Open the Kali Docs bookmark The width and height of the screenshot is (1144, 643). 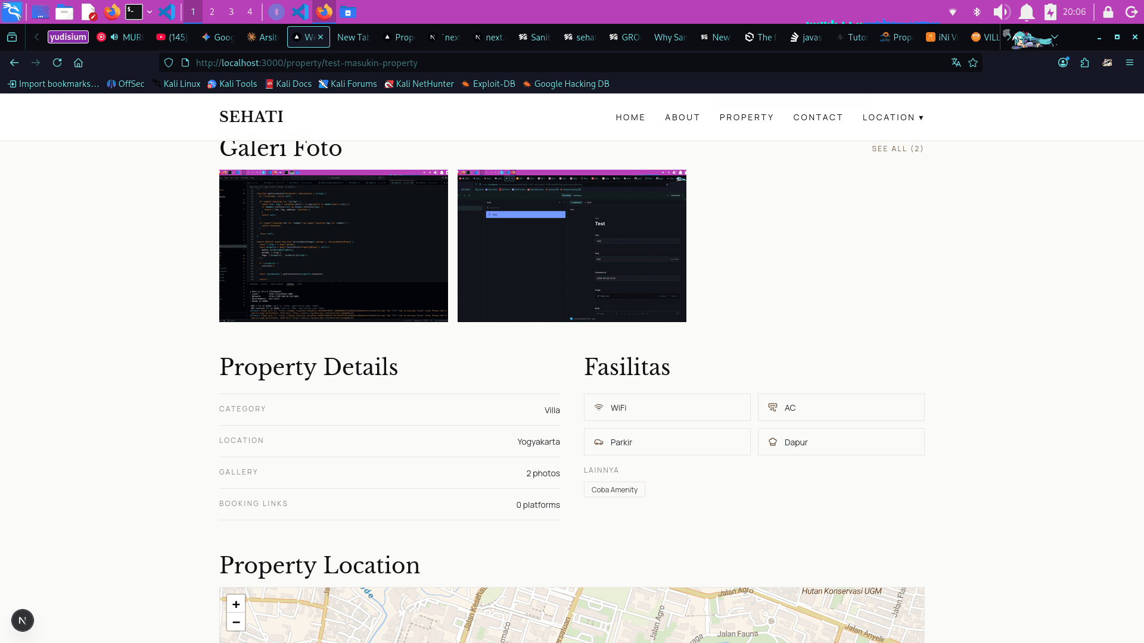pyautogui.click(x=288, y=84)
